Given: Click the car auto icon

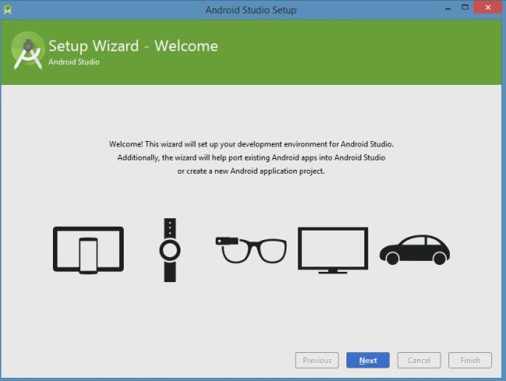Looking at the screenshot, I should (415, 250).
